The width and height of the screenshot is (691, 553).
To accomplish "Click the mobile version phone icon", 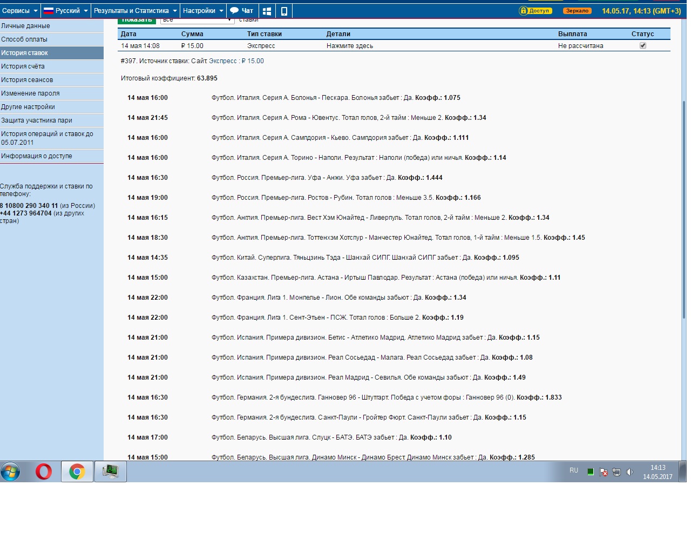I will click(284, 11).
